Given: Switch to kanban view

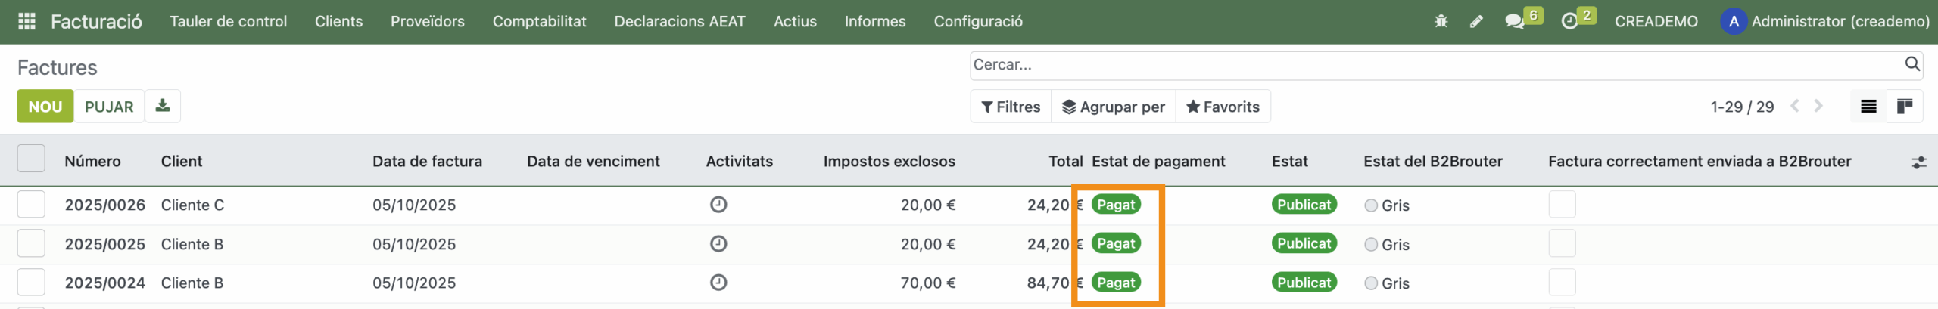Looking at the screenshot, I should pos(1905,107).
